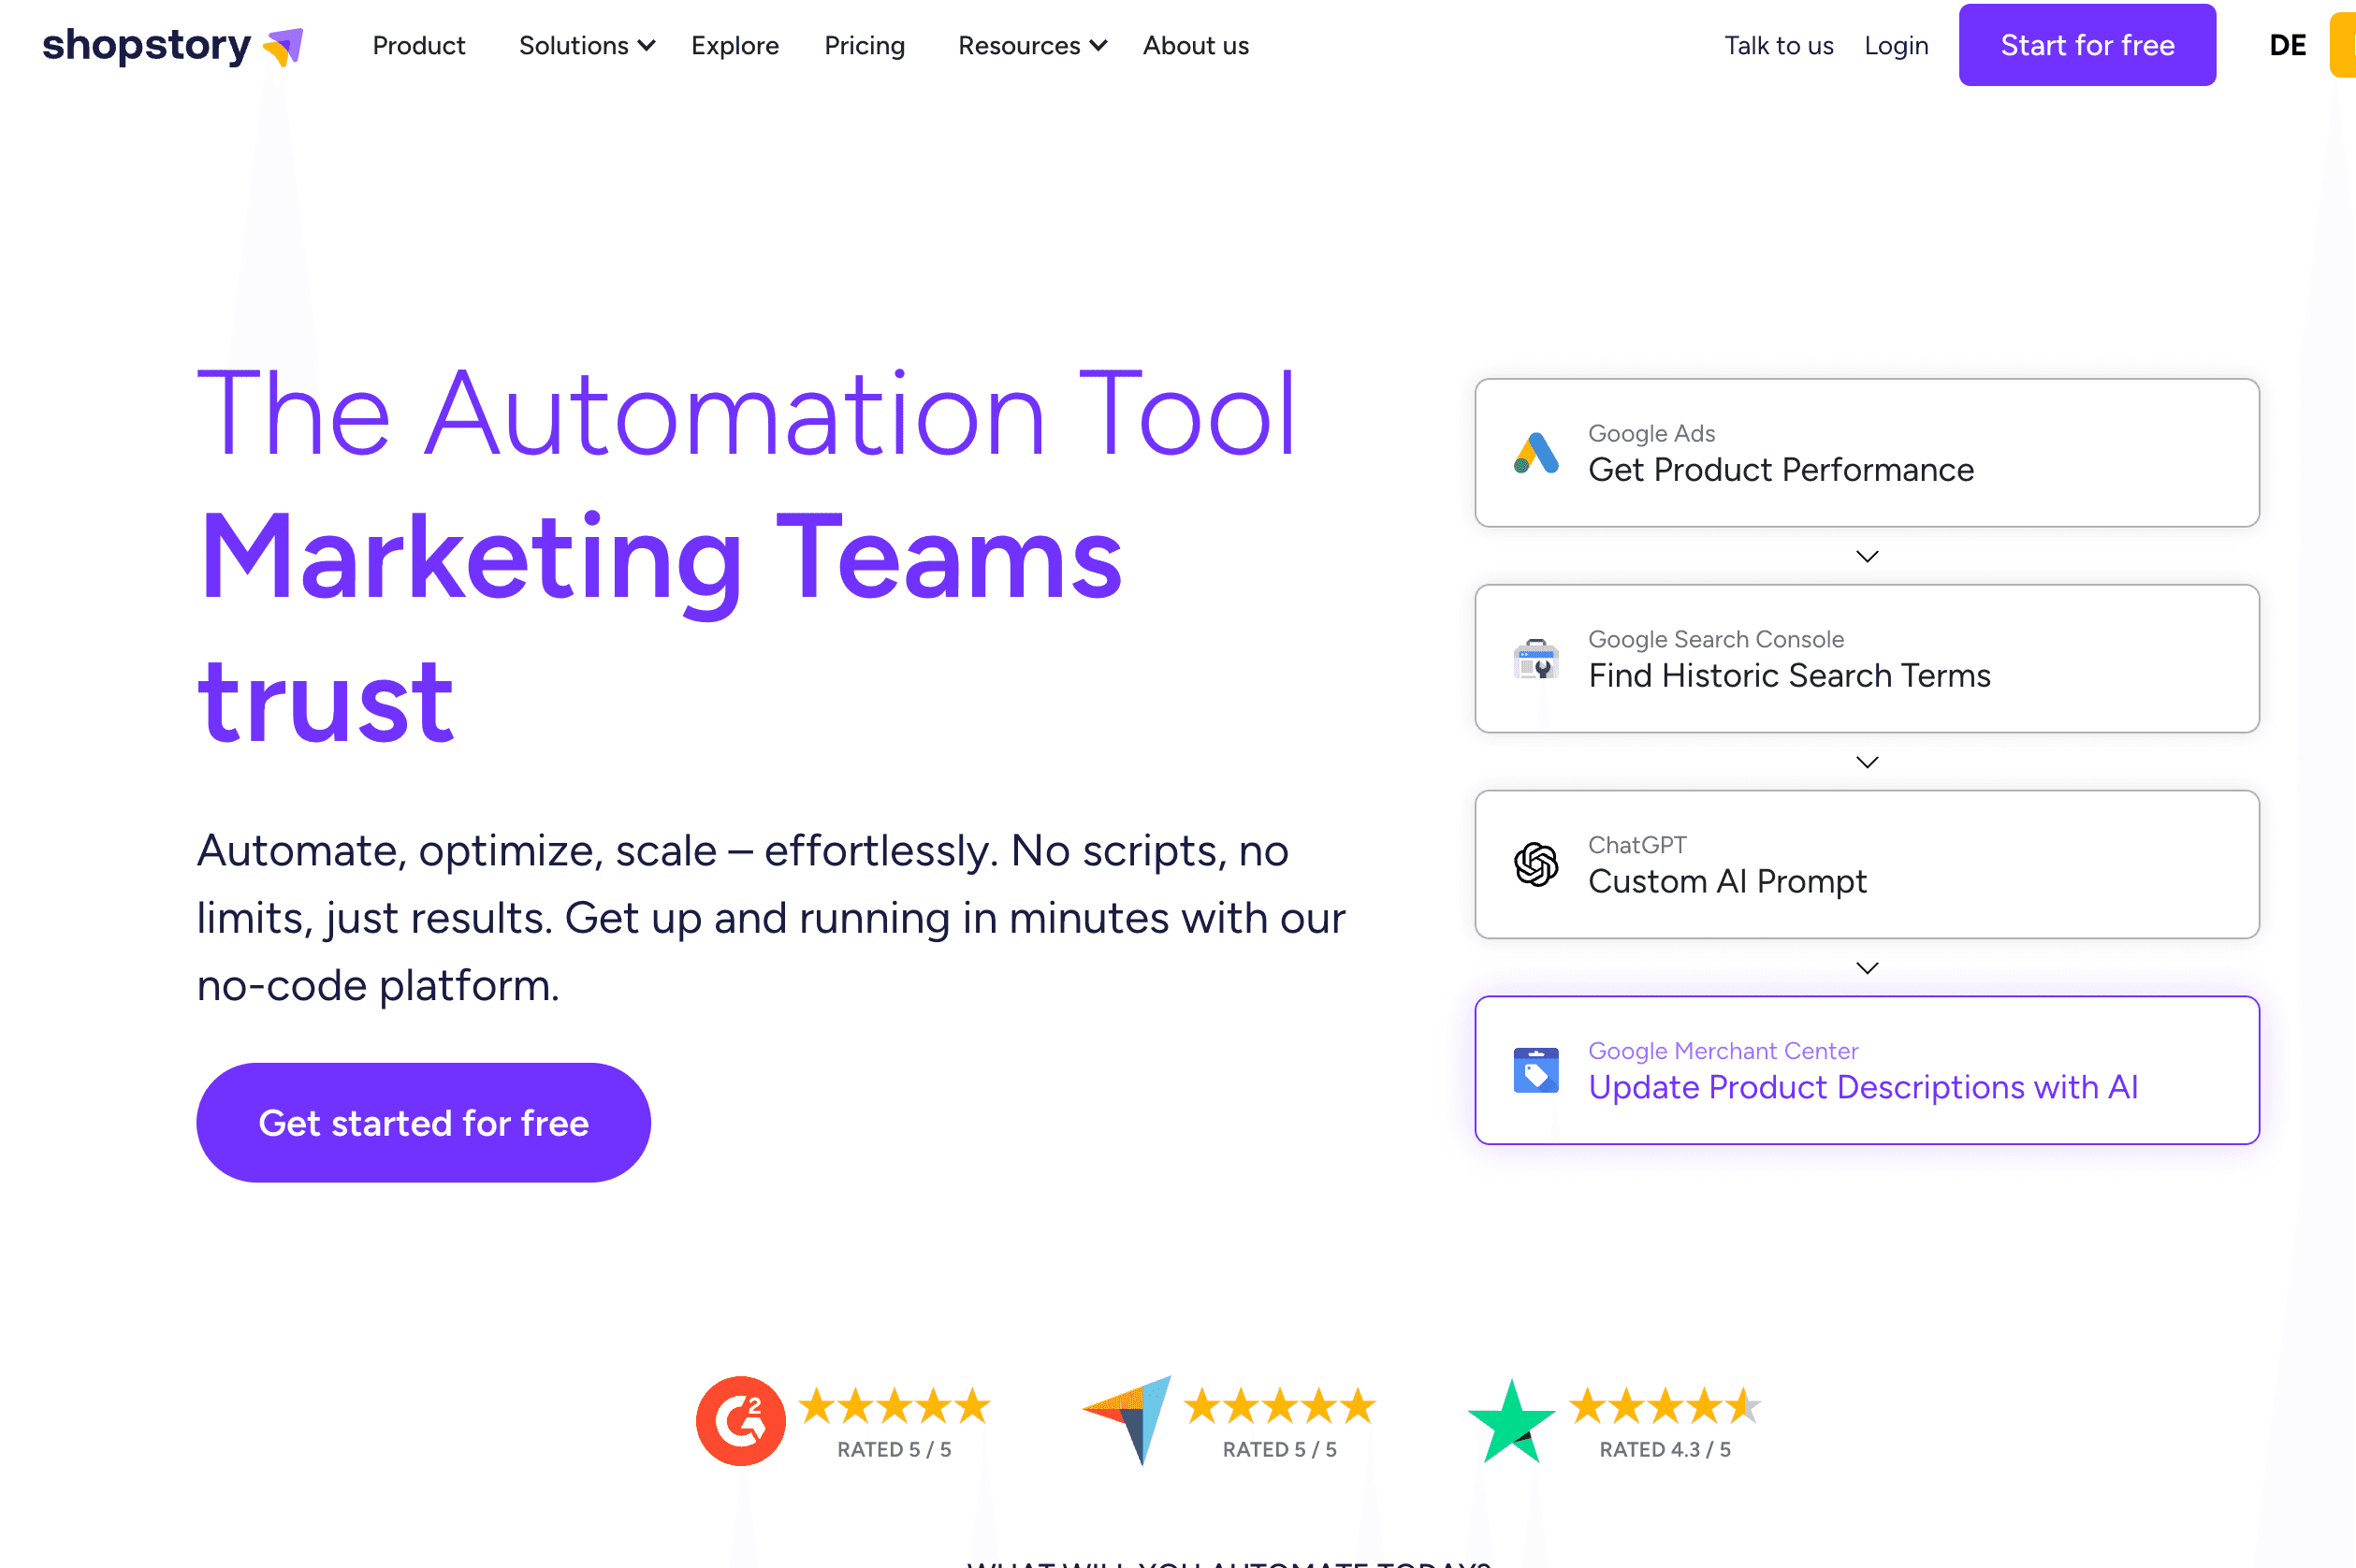2356x1568 pixels.
Task: Open the Login link
Action: coord(1896,46)
